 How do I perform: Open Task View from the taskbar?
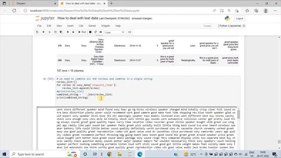point(95,154)
